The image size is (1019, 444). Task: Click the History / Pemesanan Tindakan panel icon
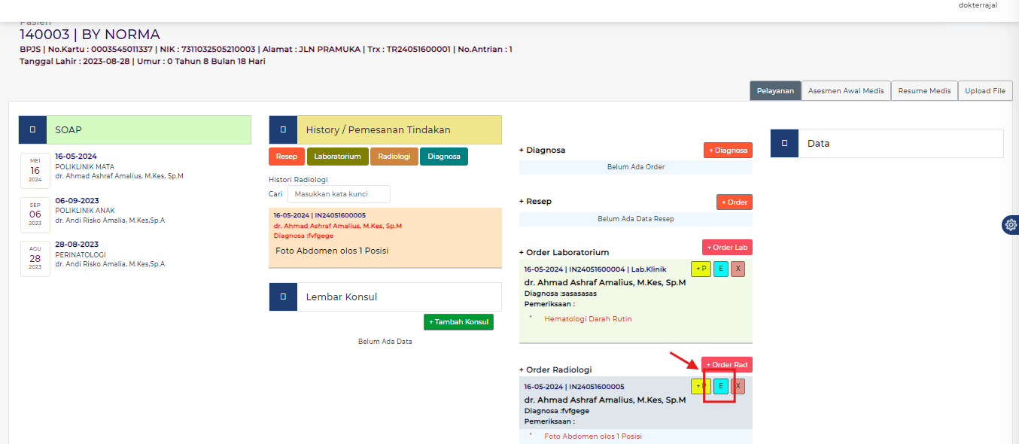(x=282, y=129)
